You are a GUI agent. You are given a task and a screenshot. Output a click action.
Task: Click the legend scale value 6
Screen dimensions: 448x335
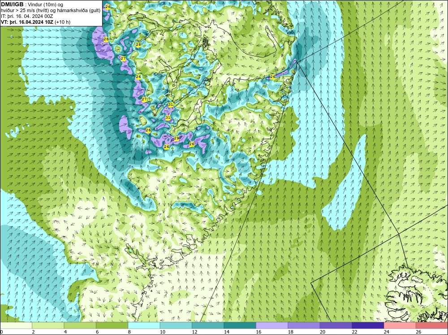pos(97,332)
